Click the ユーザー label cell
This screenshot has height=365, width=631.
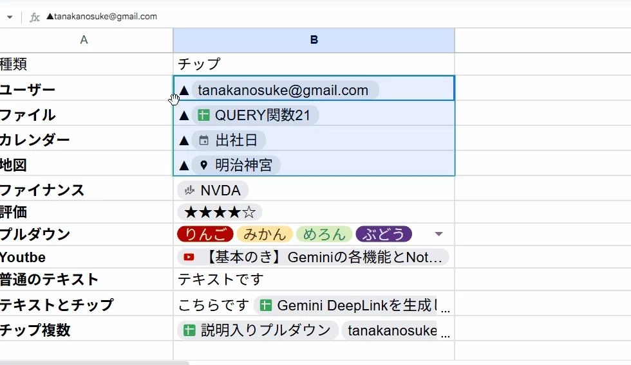pos(86,89)
